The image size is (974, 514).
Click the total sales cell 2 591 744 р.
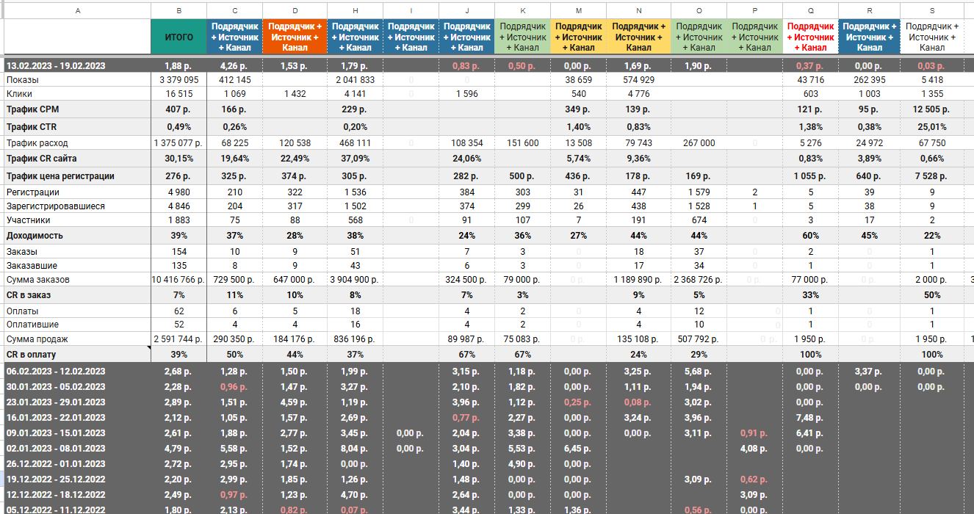(x=178, y=339)
